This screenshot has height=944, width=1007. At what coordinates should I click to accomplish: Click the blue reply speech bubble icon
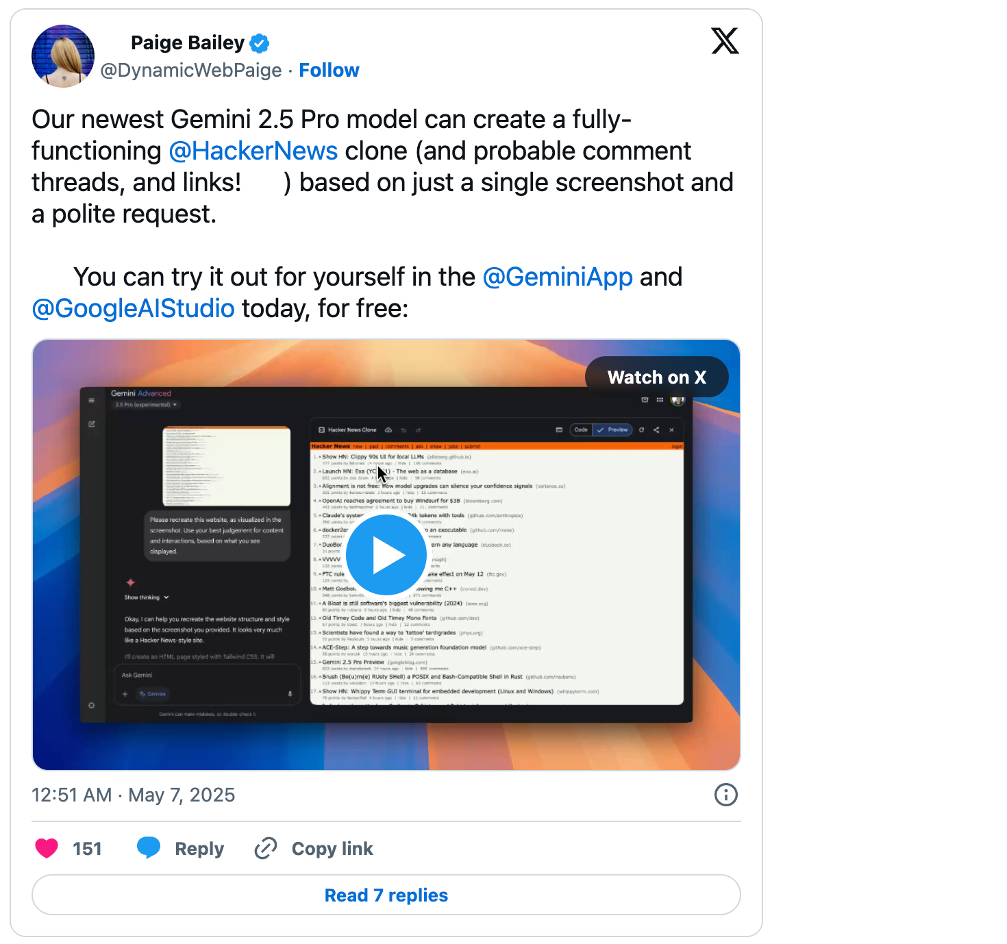coord(149,848)
